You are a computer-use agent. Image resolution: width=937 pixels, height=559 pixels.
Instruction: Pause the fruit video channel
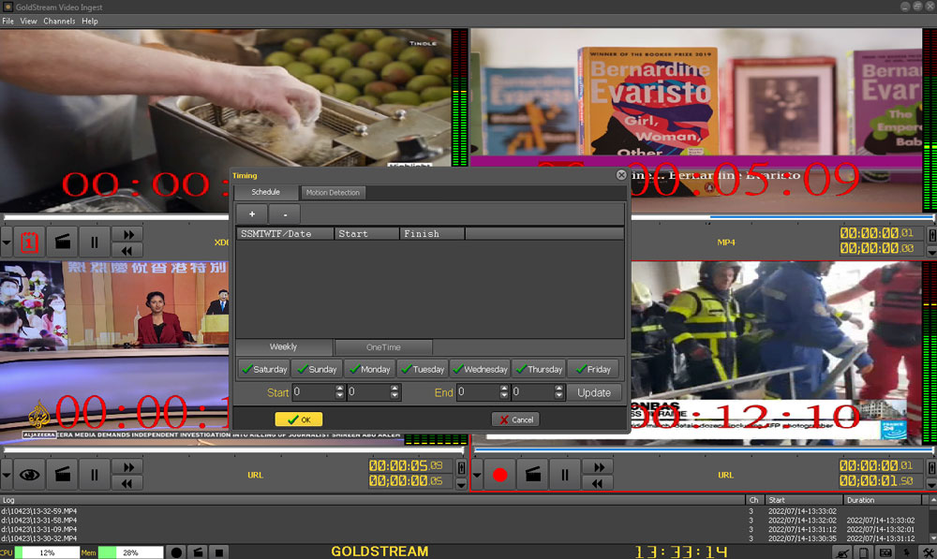click(95, 242)
